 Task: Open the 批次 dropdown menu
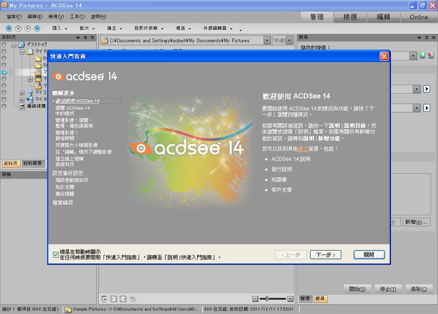87,28
